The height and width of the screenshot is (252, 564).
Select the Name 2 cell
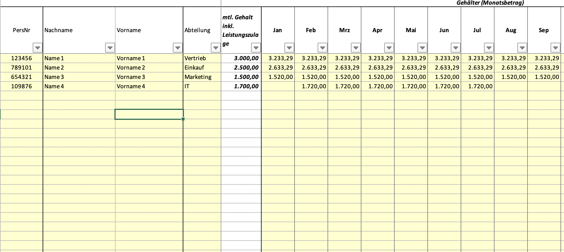pyautogui.click(x=79, y=68)
